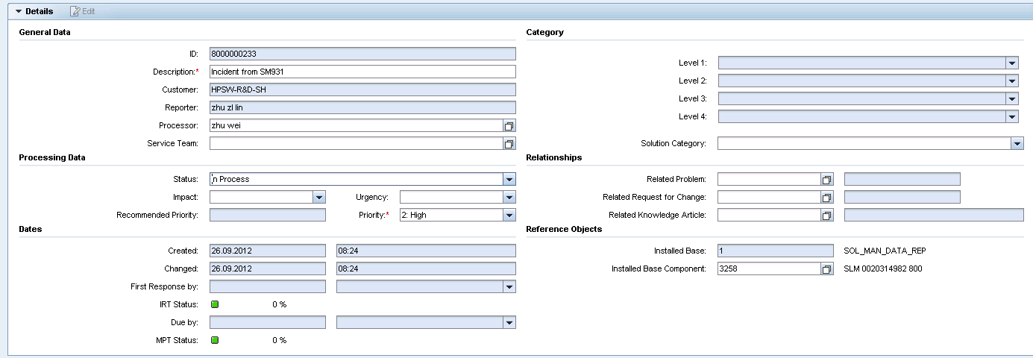Viewport: 1033px width, 358px height.
Task: Open value help for Installed Base Component
Action: tap(826, 268)
